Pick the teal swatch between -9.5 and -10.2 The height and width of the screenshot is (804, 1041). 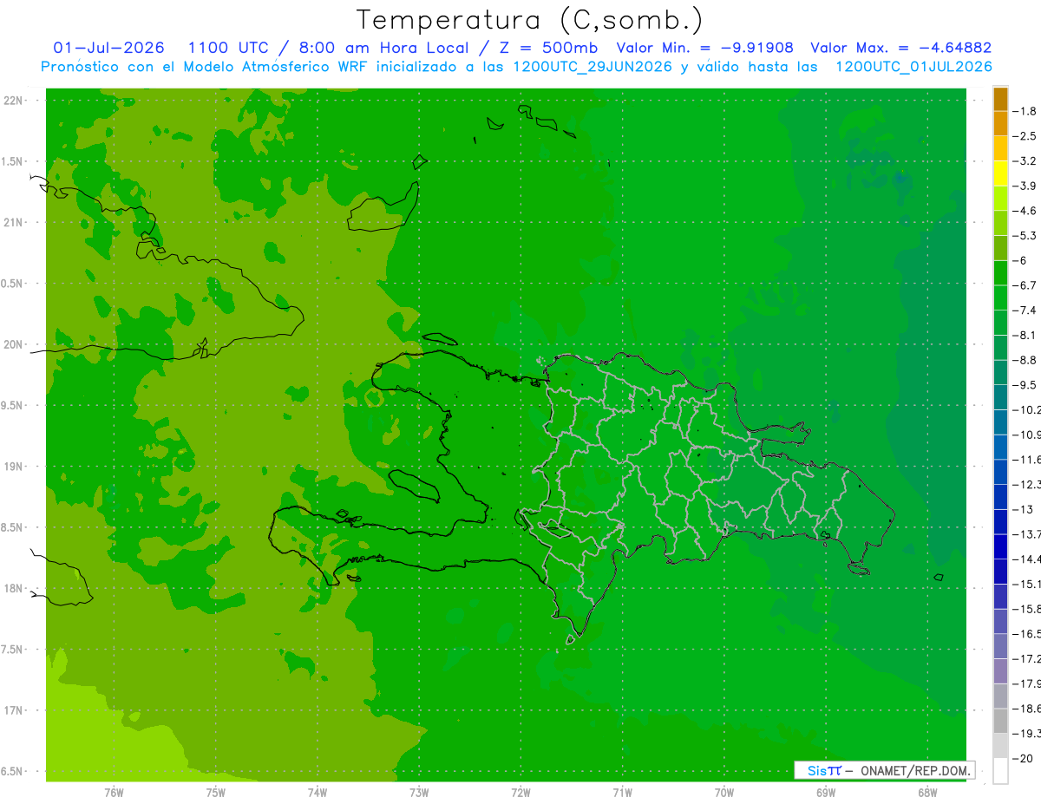pyautogui.click(x=1000, y=397)
